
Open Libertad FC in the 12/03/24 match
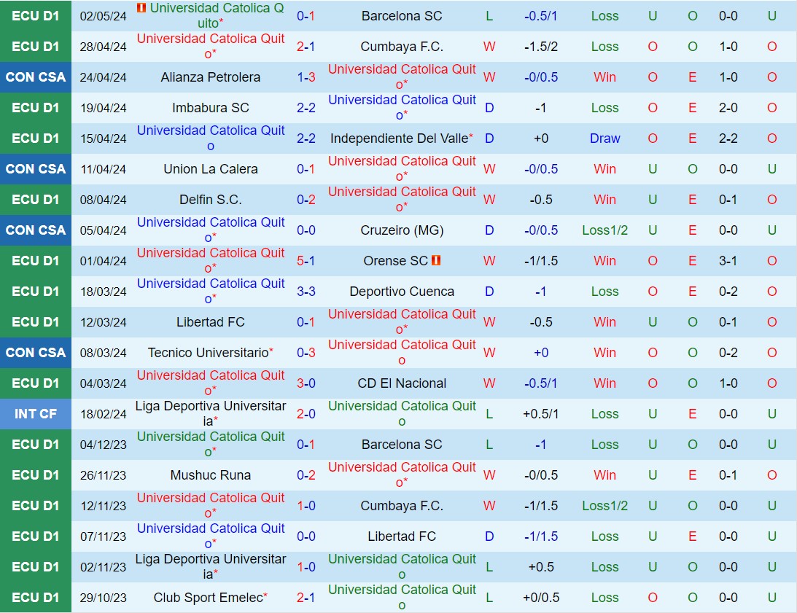211,321
